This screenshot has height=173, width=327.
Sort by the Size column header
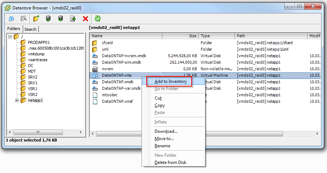click(180, 36)
